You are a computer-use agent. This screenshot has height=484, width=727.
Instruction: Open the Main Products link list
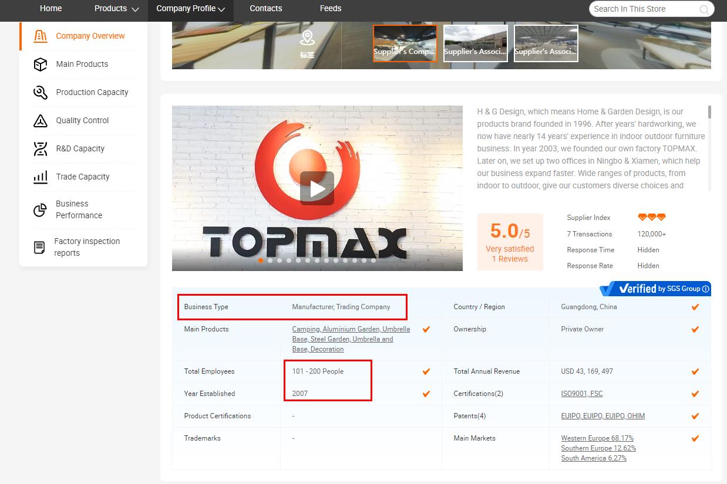point(351,339)
